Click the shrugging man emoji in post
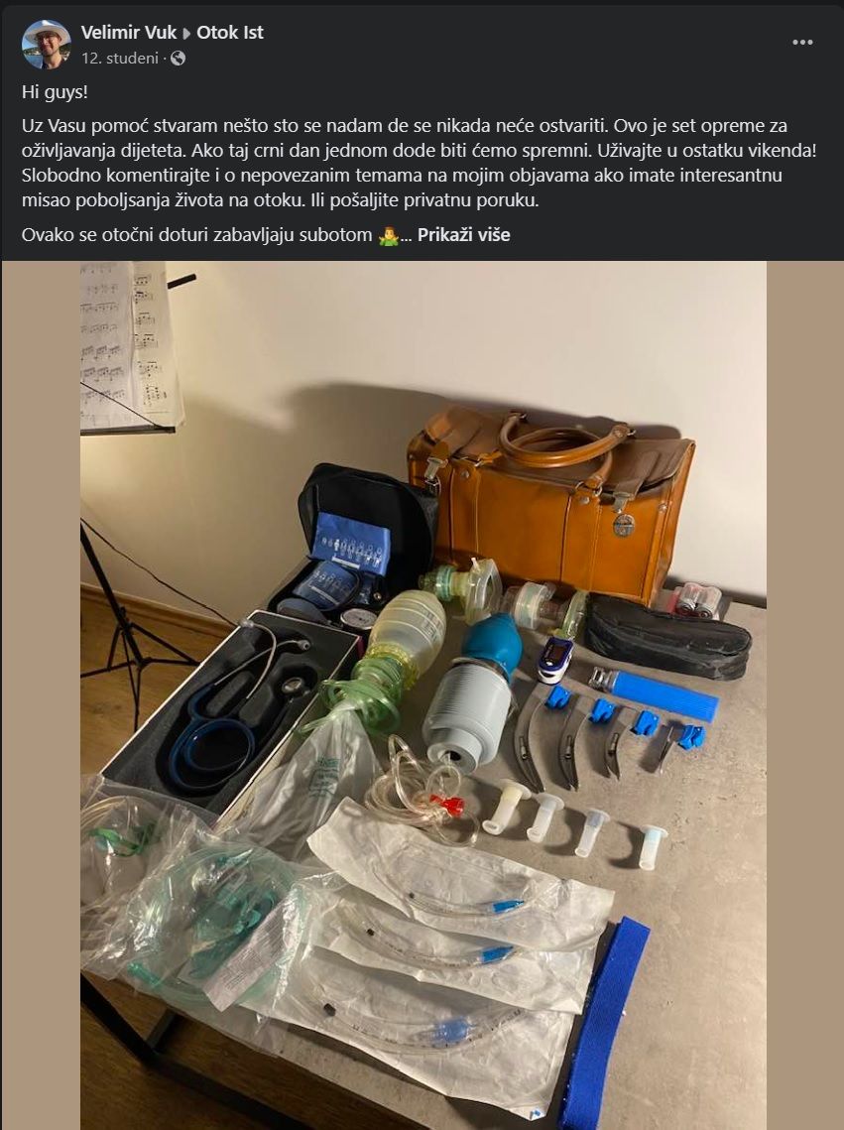The image size is (844, 1130). pyautogui.click(x=388, y=236)
